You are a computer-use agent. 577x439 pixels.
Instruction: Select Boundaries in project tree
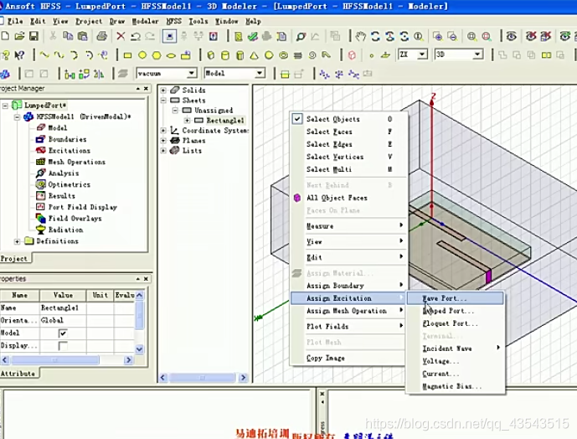tap(67, 139)
